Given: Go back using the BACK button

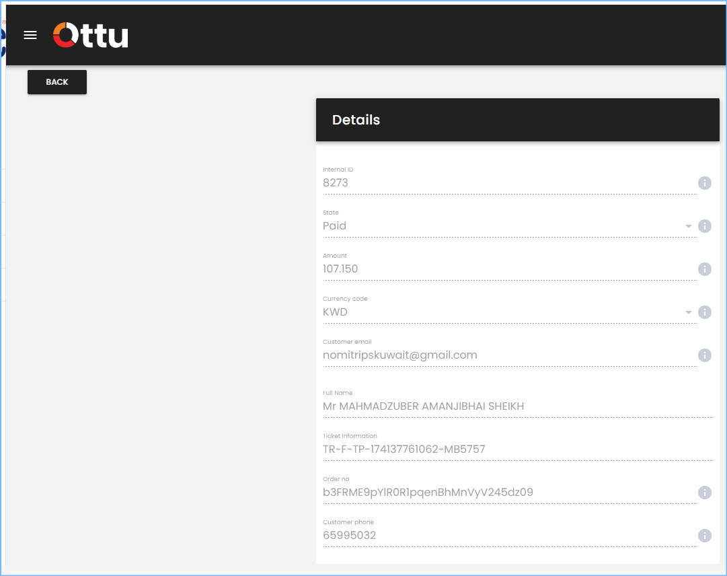Looking at the screenshot, I should (x=57, y=82).
